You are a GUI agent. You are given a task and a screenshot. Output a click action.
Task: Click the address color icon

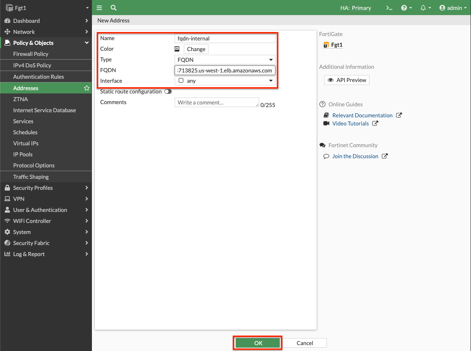click(x=177, y=49)
